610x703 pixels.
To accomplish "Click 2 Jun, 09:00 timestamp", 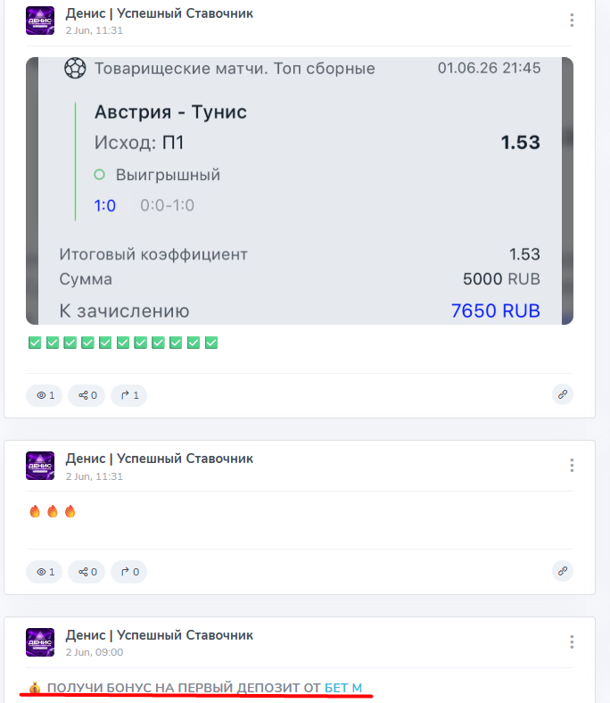I will (x=95, y=652).
